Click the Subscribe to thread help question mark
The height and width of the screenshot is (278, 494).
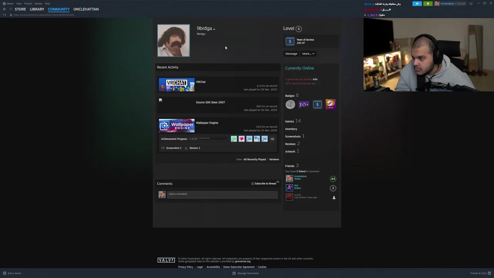point(278,182)
